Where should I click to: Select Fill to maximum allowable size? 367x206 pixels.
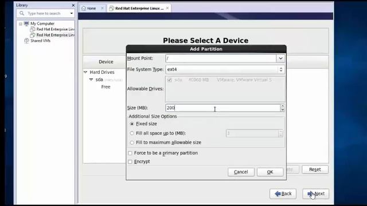point(132,142)
